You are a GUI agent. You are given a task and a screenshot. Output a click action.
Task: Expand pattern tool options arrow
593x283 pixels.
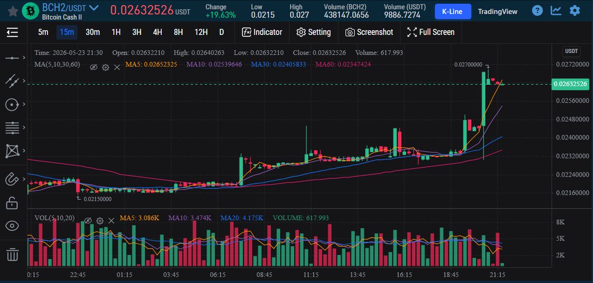[23, 151]
